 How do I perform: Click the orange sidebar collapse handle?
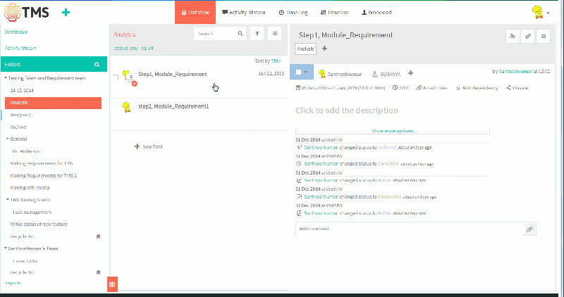[x=112, y=284]
